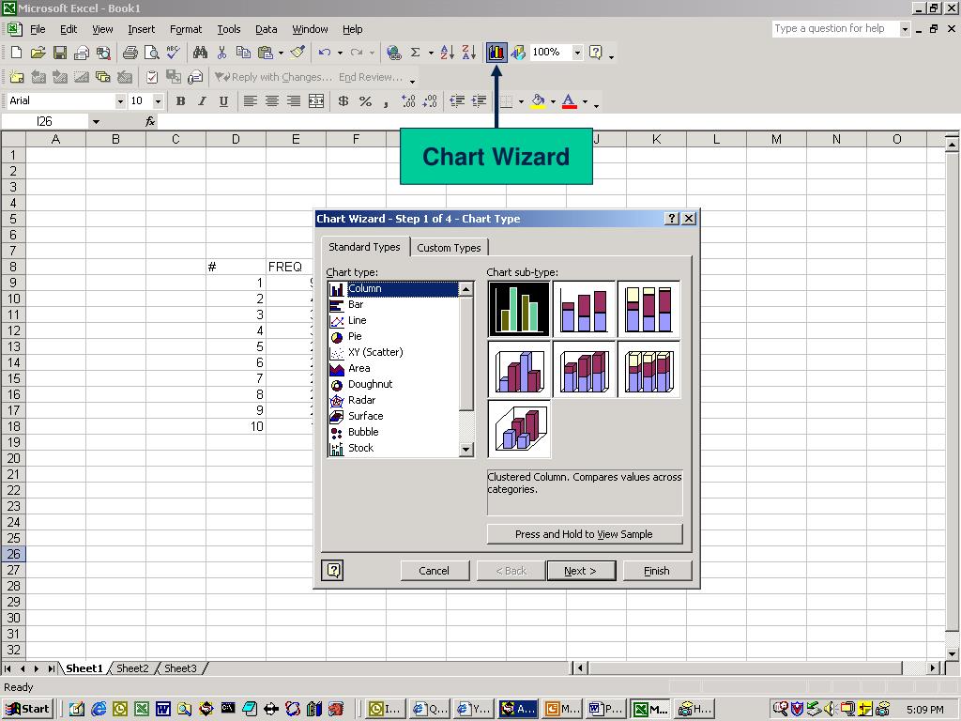The image size is (961, 721).
Task: Switch to Custom Types tab
Action: point(449,248)
